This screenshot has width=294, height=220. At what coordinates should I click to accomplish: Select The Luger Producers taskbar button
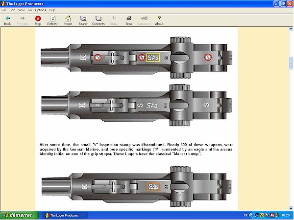tap(64, 215)
